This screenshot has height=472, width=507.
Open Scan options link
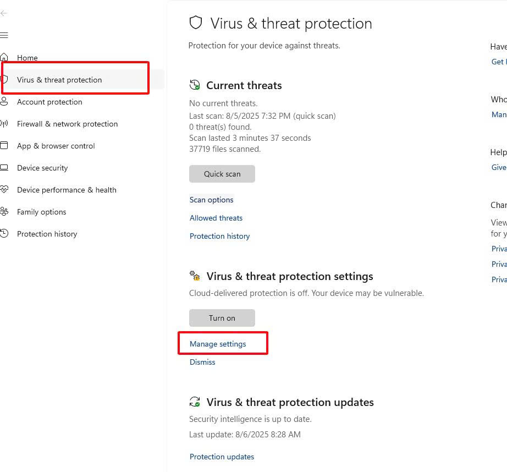pos(212,200)
